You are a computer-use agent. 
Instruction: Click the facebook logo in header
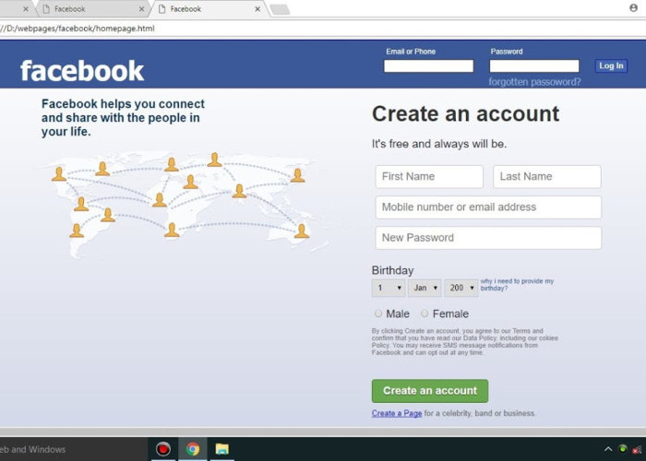(82, 71)
